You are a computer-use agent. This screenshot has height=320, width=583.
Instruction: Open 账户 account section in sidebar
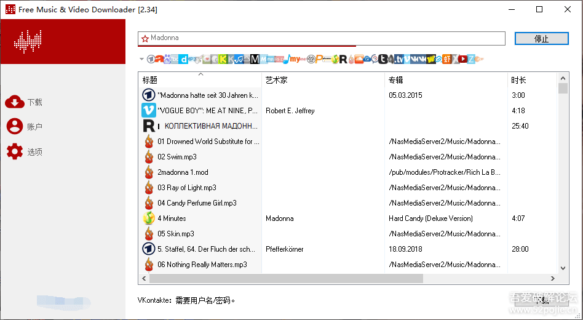pos(24,127)
